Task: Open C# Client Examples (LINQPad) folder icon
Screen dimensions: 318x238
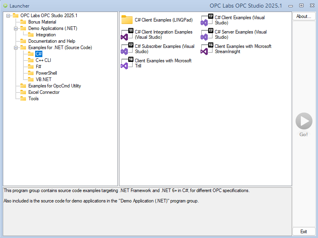Action: (x=127, y=20)
